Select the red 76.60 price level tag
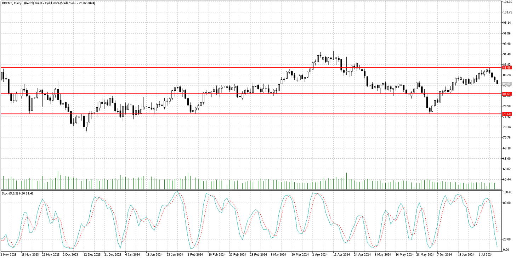The image size is (516, 260). click(x=507, y=114)
